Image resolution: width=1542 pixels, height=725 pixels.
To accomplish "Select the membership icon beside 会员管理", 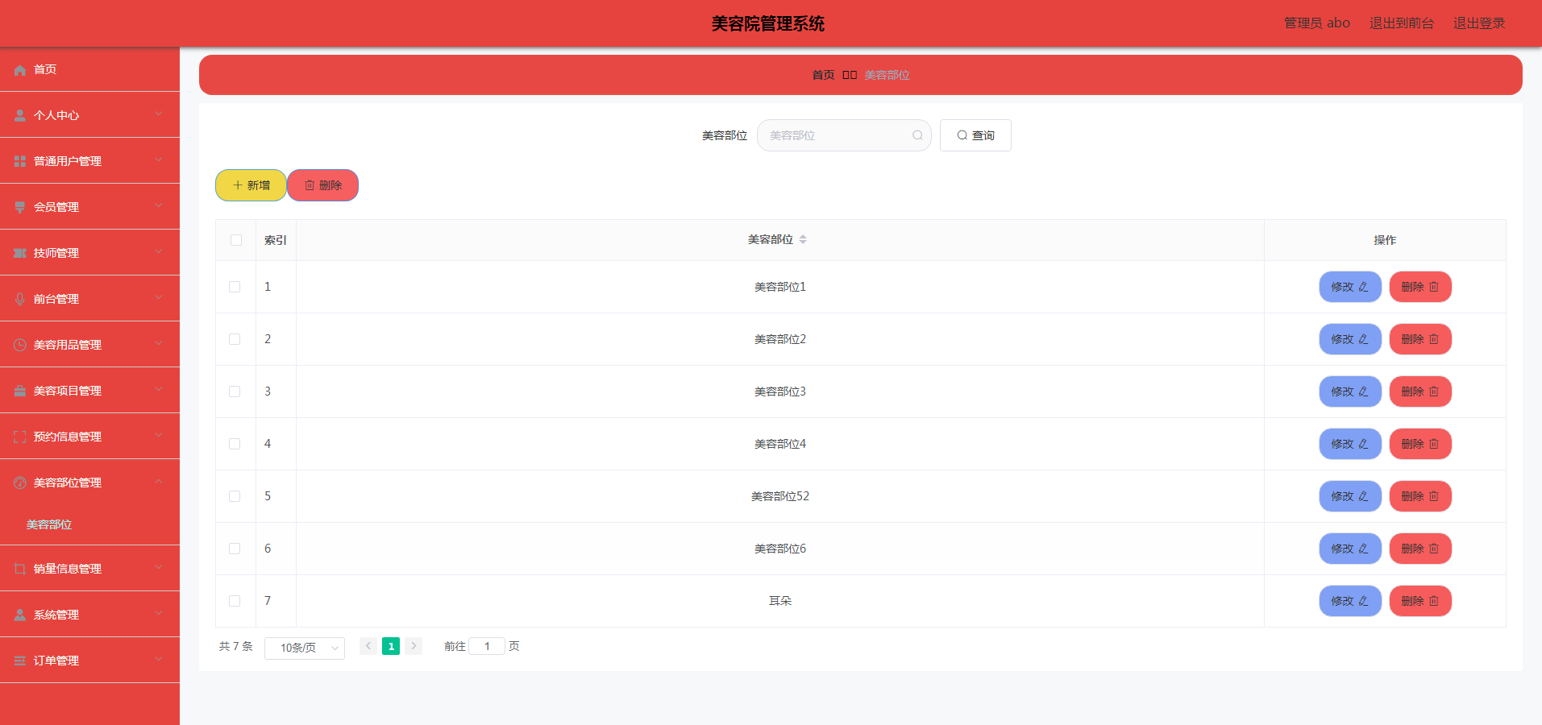I will [19, 206].
